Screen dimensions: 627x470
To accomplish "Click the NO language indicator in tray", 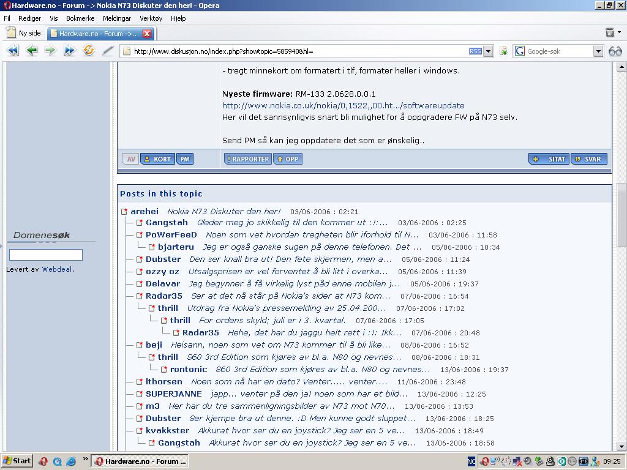I will pos(471,461).
